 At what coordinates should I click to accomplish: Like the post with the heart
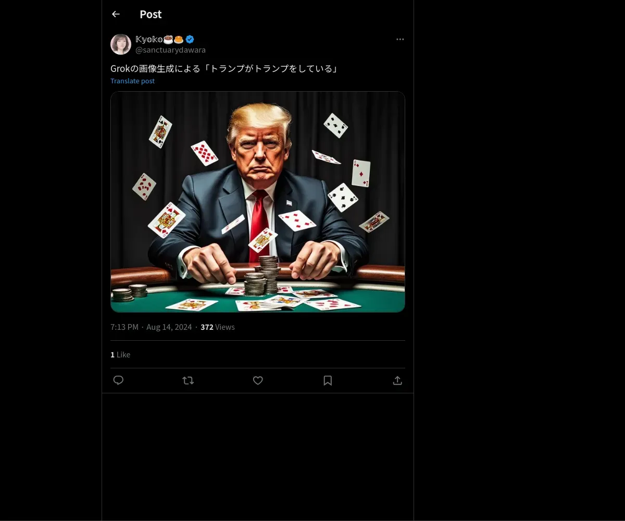coord(258,380)
